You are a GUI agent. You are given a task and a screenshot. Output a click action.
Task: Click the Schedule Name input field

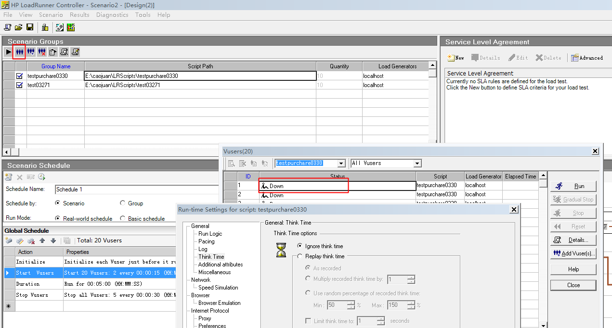click(137, 189)
